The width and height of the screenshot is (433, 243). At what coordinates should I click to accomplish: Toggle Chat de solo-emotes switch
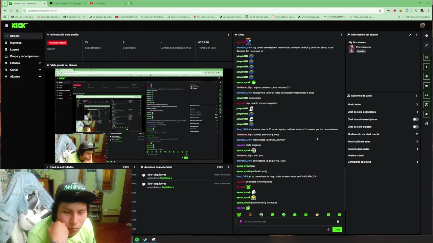415,127
